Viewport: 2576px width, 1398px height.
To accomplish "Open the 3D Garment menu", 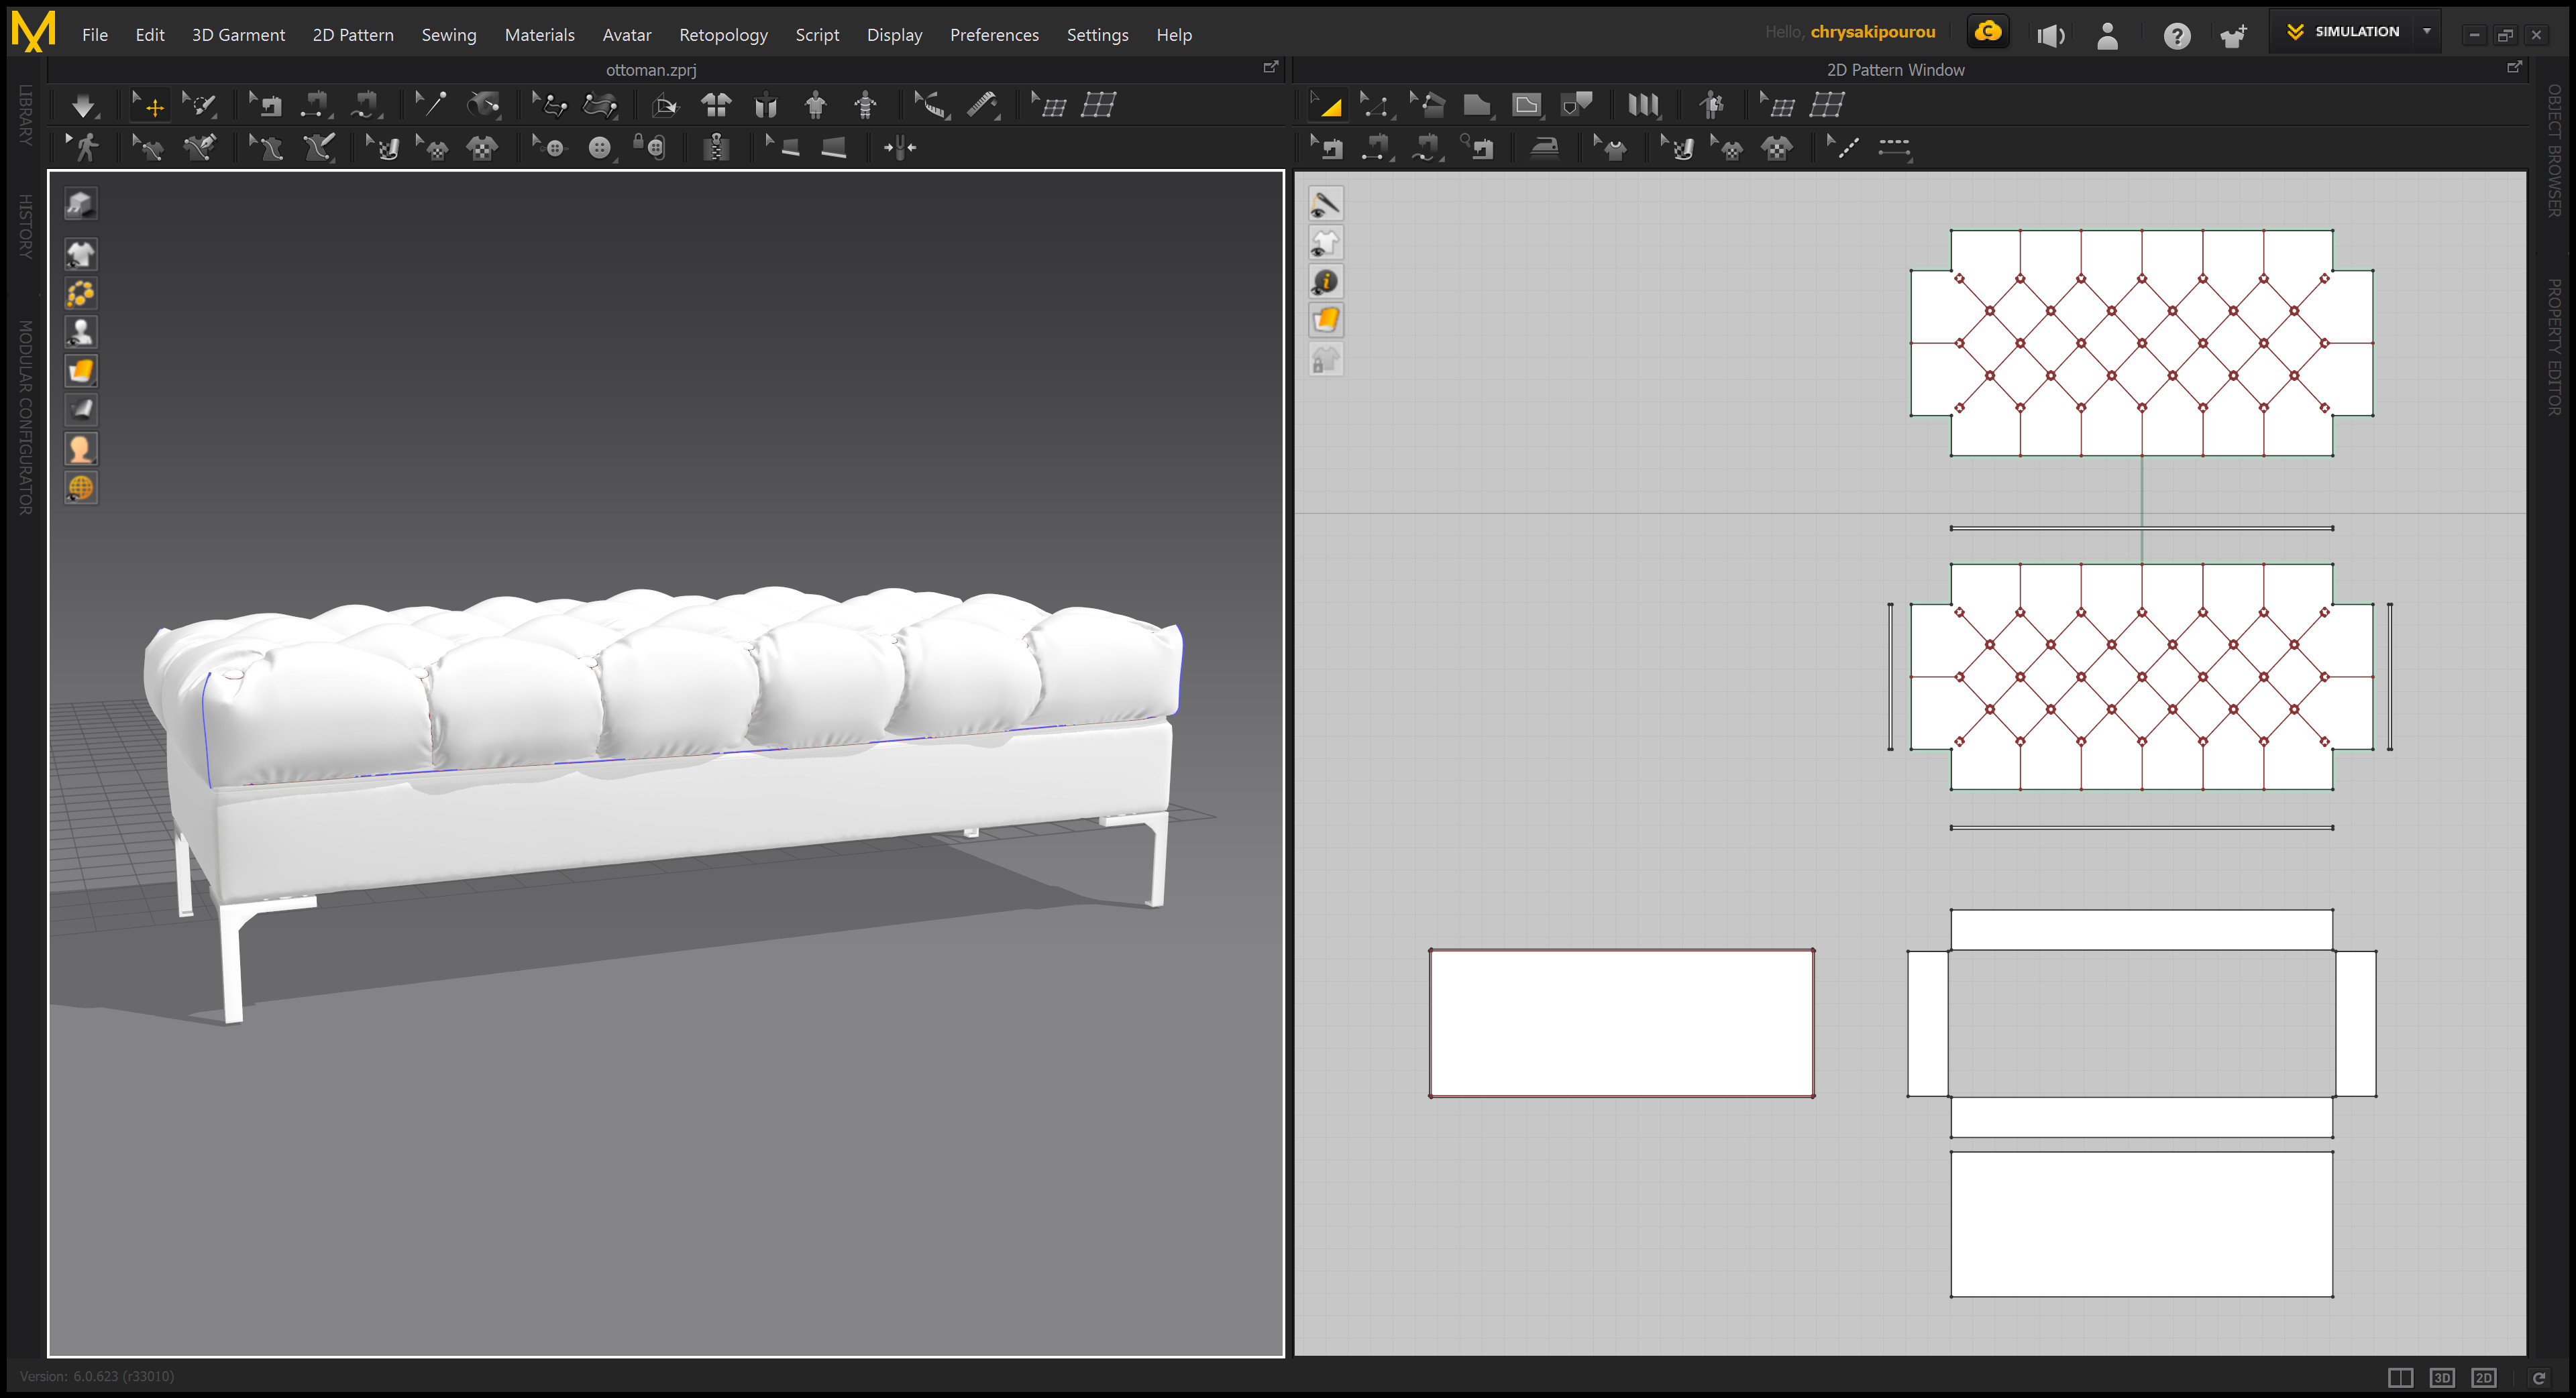I will (238, 35).
